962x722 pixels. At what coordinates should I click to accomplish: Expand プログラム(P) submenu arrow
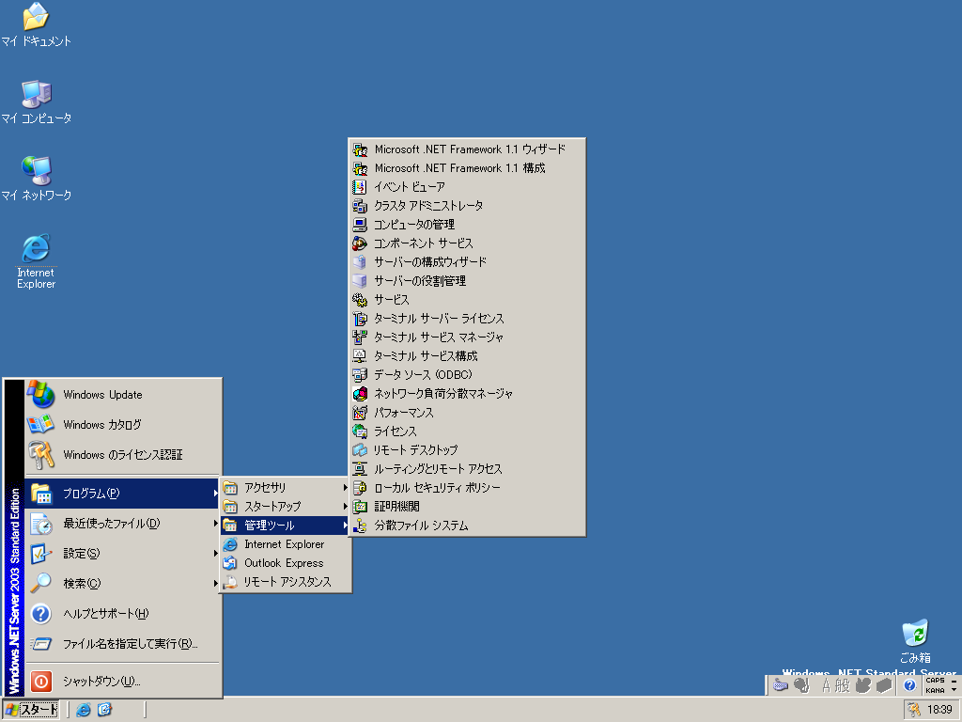point(215,493)
